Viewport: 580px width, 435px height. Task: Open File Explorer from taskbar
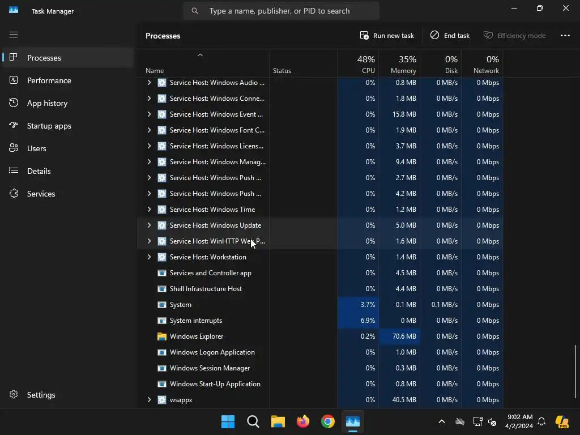point(278,421)
